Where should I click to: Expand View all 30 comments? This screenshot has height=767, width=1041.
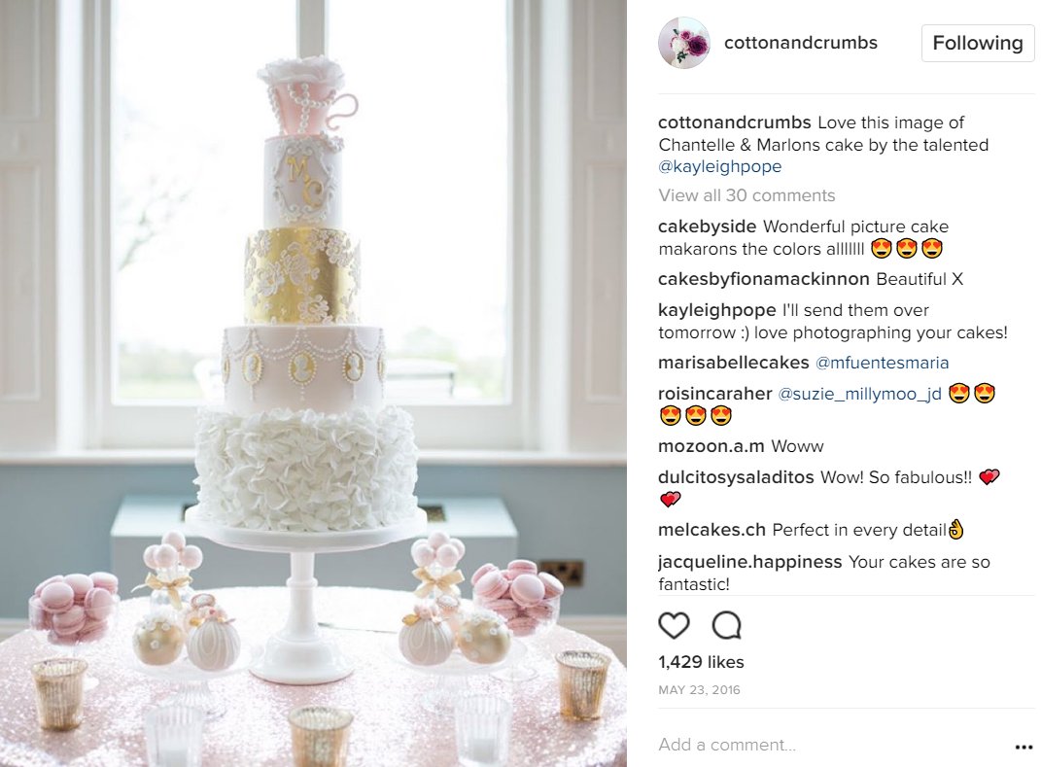click(746, 195)
